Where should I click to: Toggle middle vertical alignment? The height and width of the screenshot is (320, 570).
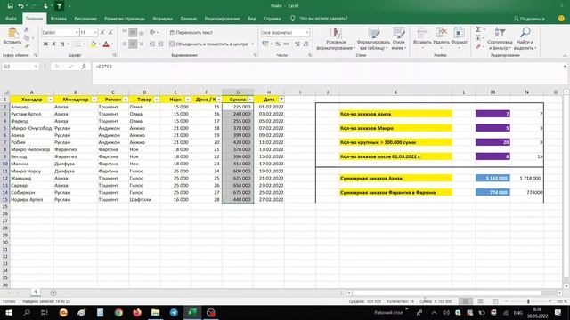[133, 32]
